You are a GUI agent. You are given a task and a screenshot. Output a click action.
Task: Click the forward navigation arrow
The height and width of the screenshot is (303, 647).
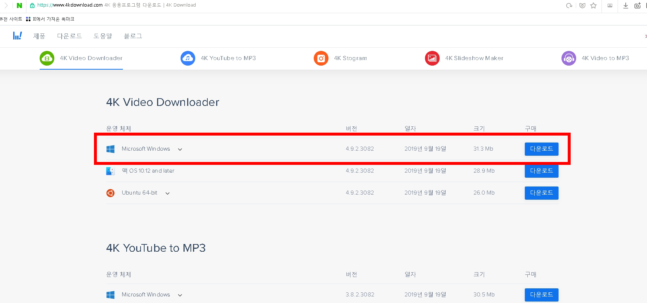6,5
